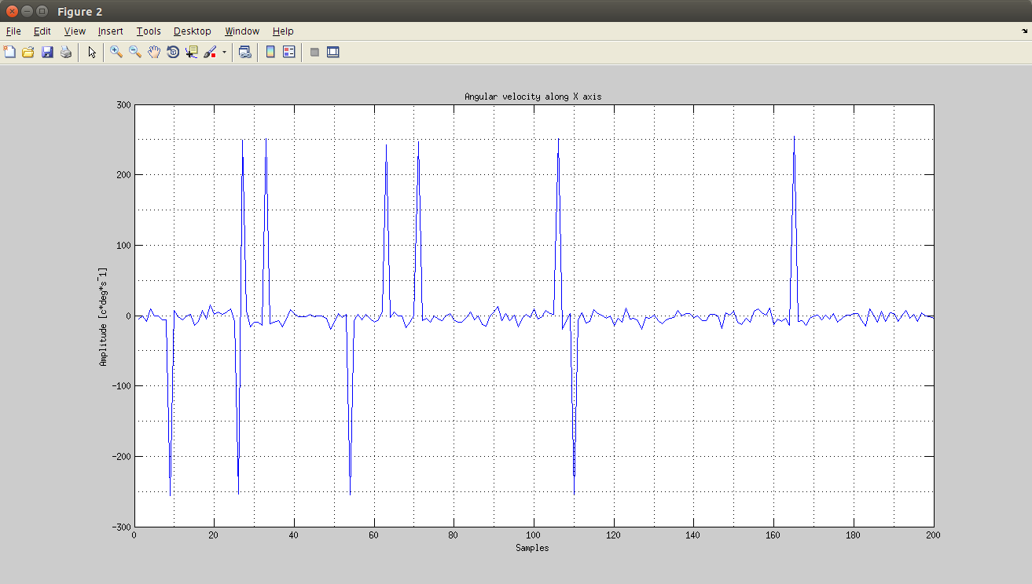Click the 'Amplitude' y-axis label
The width and height of the screenshot is (1032, 584).
click(x=103, y=316)
